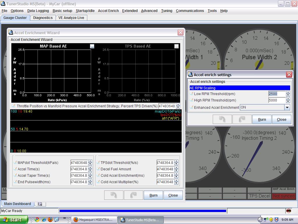The image size is (298, 224).
Task: Click the note icon beside Enhanced Accel Enrichment
Action: coord(191,107)
